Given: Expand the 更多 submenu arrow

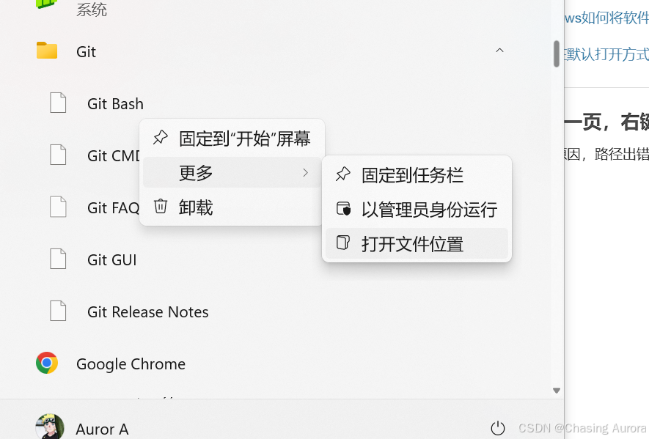Looking at the screenshot, I should click(x=306, y=173).
